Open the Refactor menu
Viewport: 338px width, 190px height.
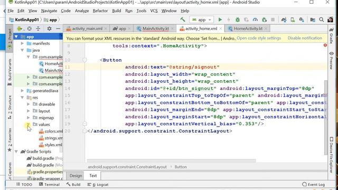pyautogui.click(x=100, y=11)
